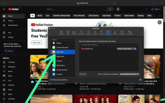Open the Extensions preferences tab
165x103 pixels.
click(x=122, y=33)
